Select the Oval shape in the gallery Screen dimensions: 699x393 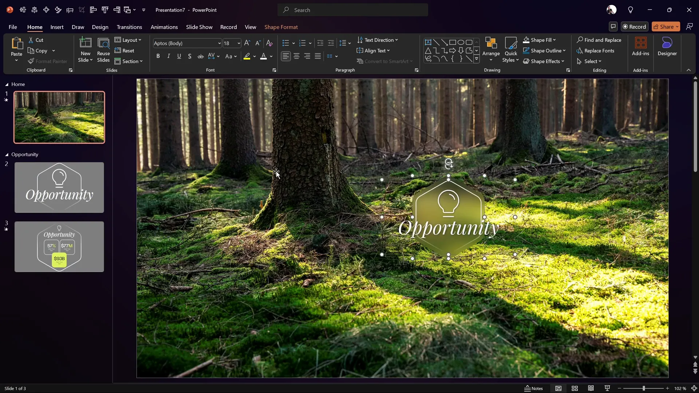tap(461, 42)
